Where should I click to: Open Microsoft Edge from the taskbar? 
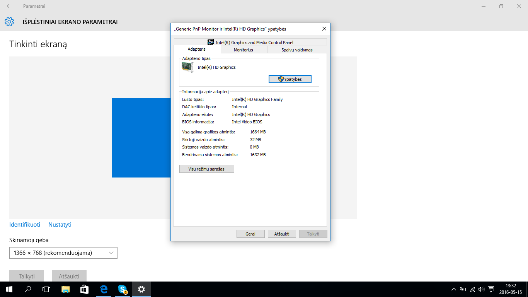coord(103,289)
